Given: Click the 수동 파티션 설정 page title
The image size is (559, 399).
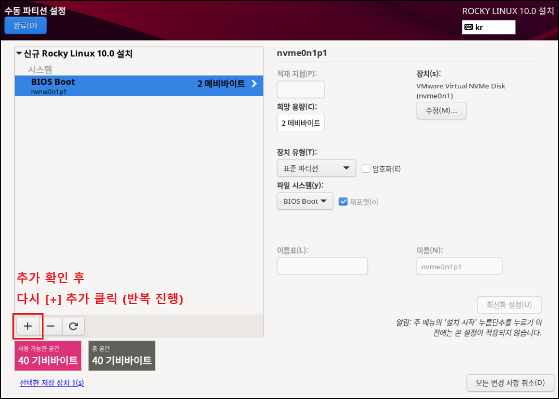Looking at the screenshot, I should 35,11.
